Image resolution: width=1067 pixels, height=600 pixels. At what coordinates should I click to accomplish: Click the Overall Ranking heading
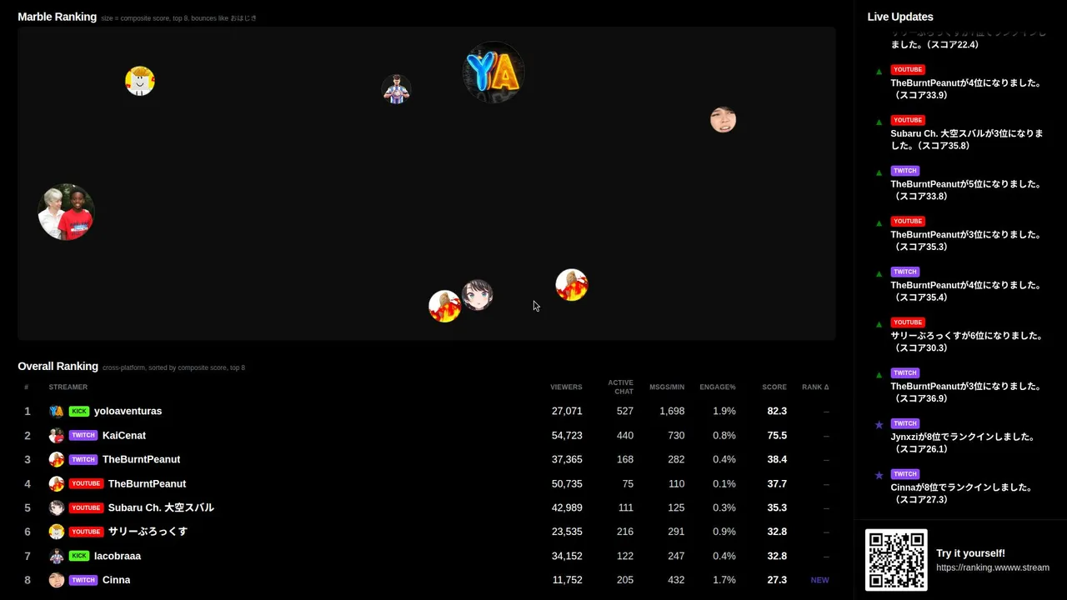tap(58, 366)
